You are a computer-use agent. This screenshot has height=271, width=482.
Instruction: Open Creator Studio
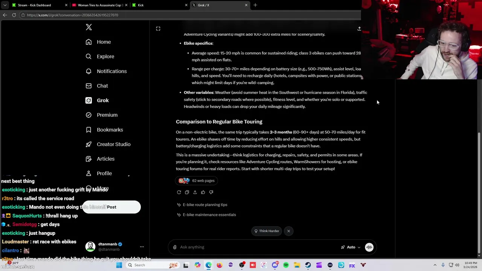click(x=108, y=144)
